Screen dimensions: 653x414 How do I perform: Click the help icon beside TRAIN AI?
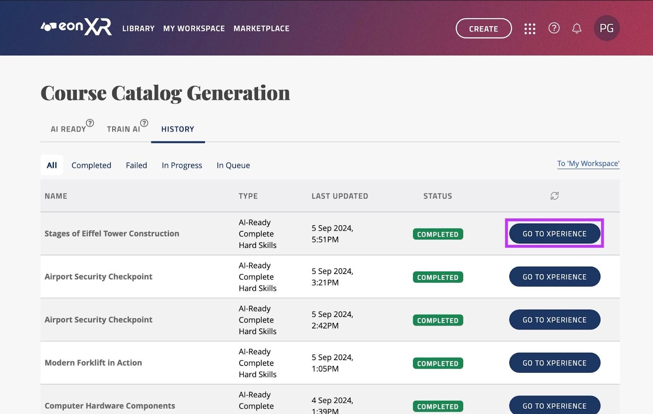(144, 123)
